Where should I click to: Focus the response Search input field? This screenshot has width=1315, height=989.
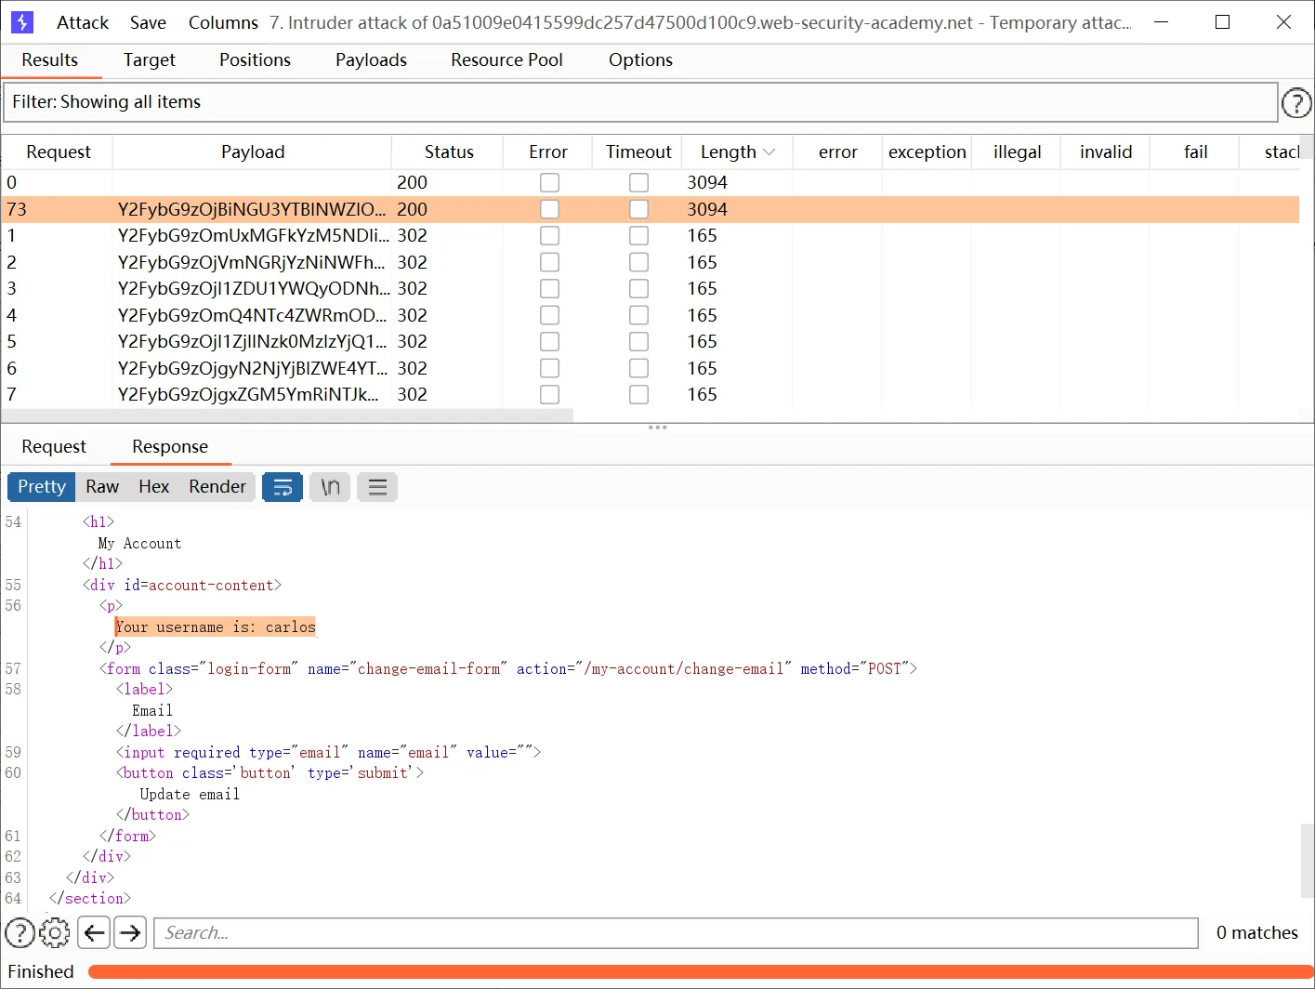(676, 933)
